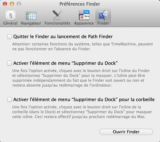The image size is (160, 142).
Task: Click the Finder tab label text
Action: [103, 23]
